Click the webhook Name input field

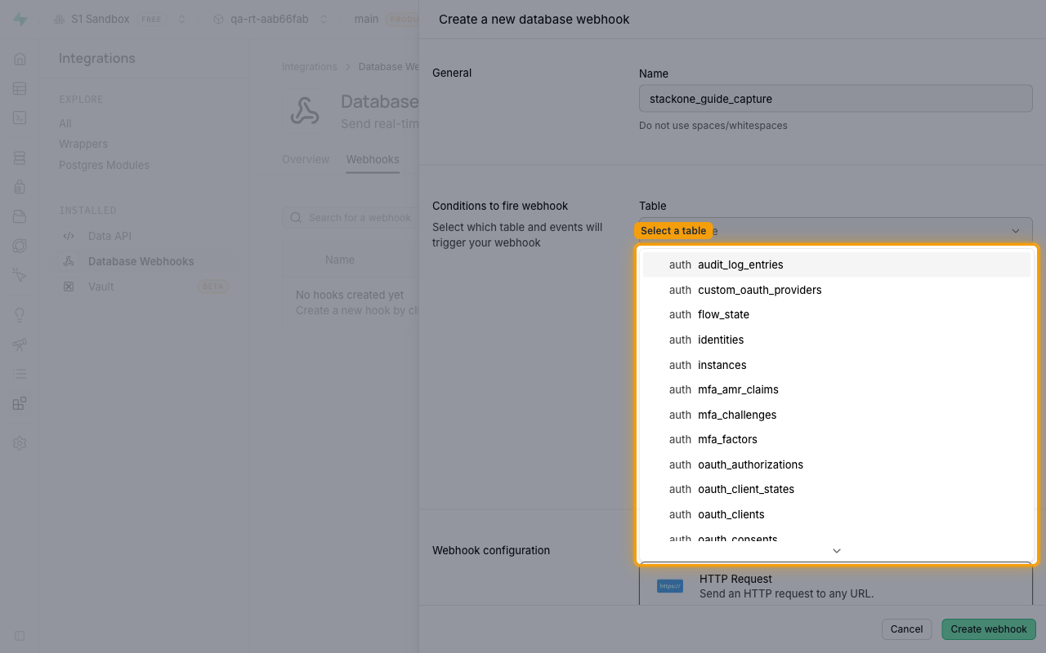(836, 99)
